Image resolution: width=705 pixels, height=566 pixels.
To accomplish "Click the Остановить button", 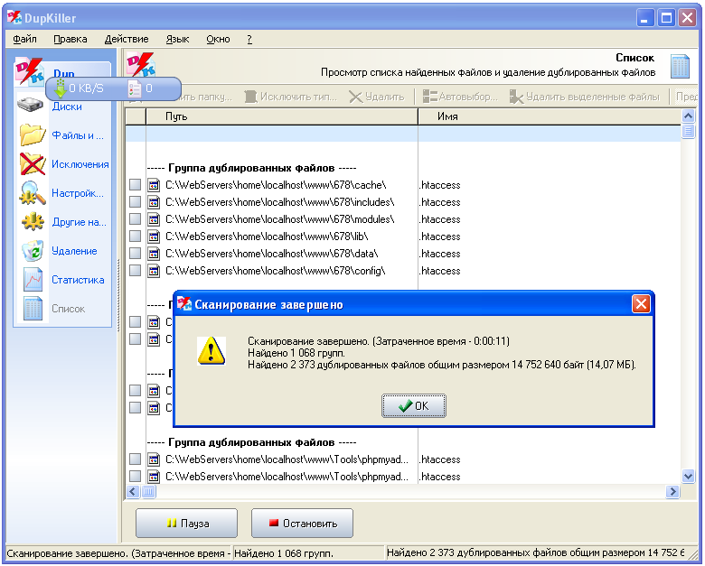I will coord(302,524).
